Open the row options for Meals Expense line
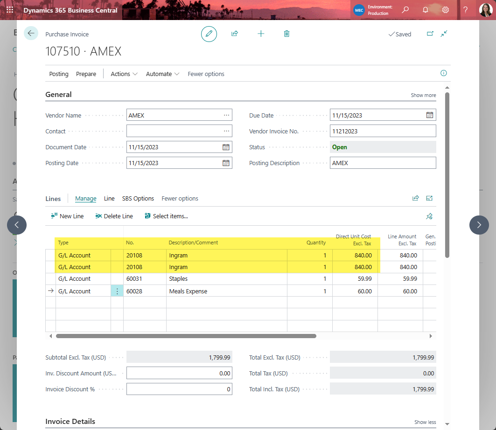The height and width of the screenshot is (430, 496). click(117, 291)
